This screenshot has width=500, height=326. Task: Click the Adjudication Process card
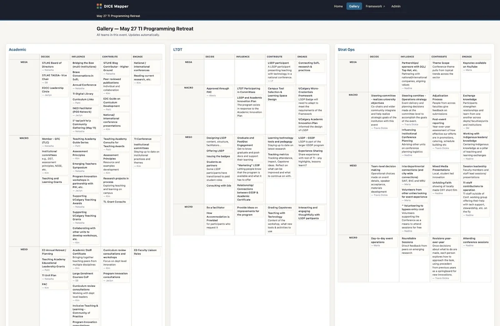445,104
